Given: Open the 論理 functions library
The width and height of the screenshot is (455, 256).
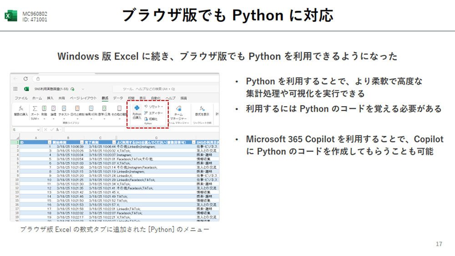Looking at the screenshot, I should [x=53, y=112].
